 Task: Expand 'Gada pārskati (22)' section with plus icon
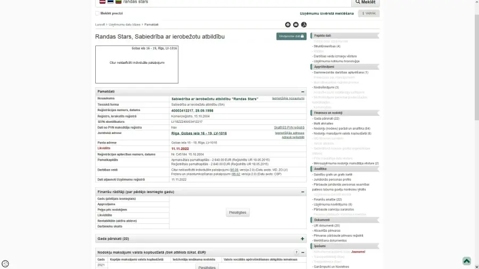pyautogui.click(x=302, y=239)
